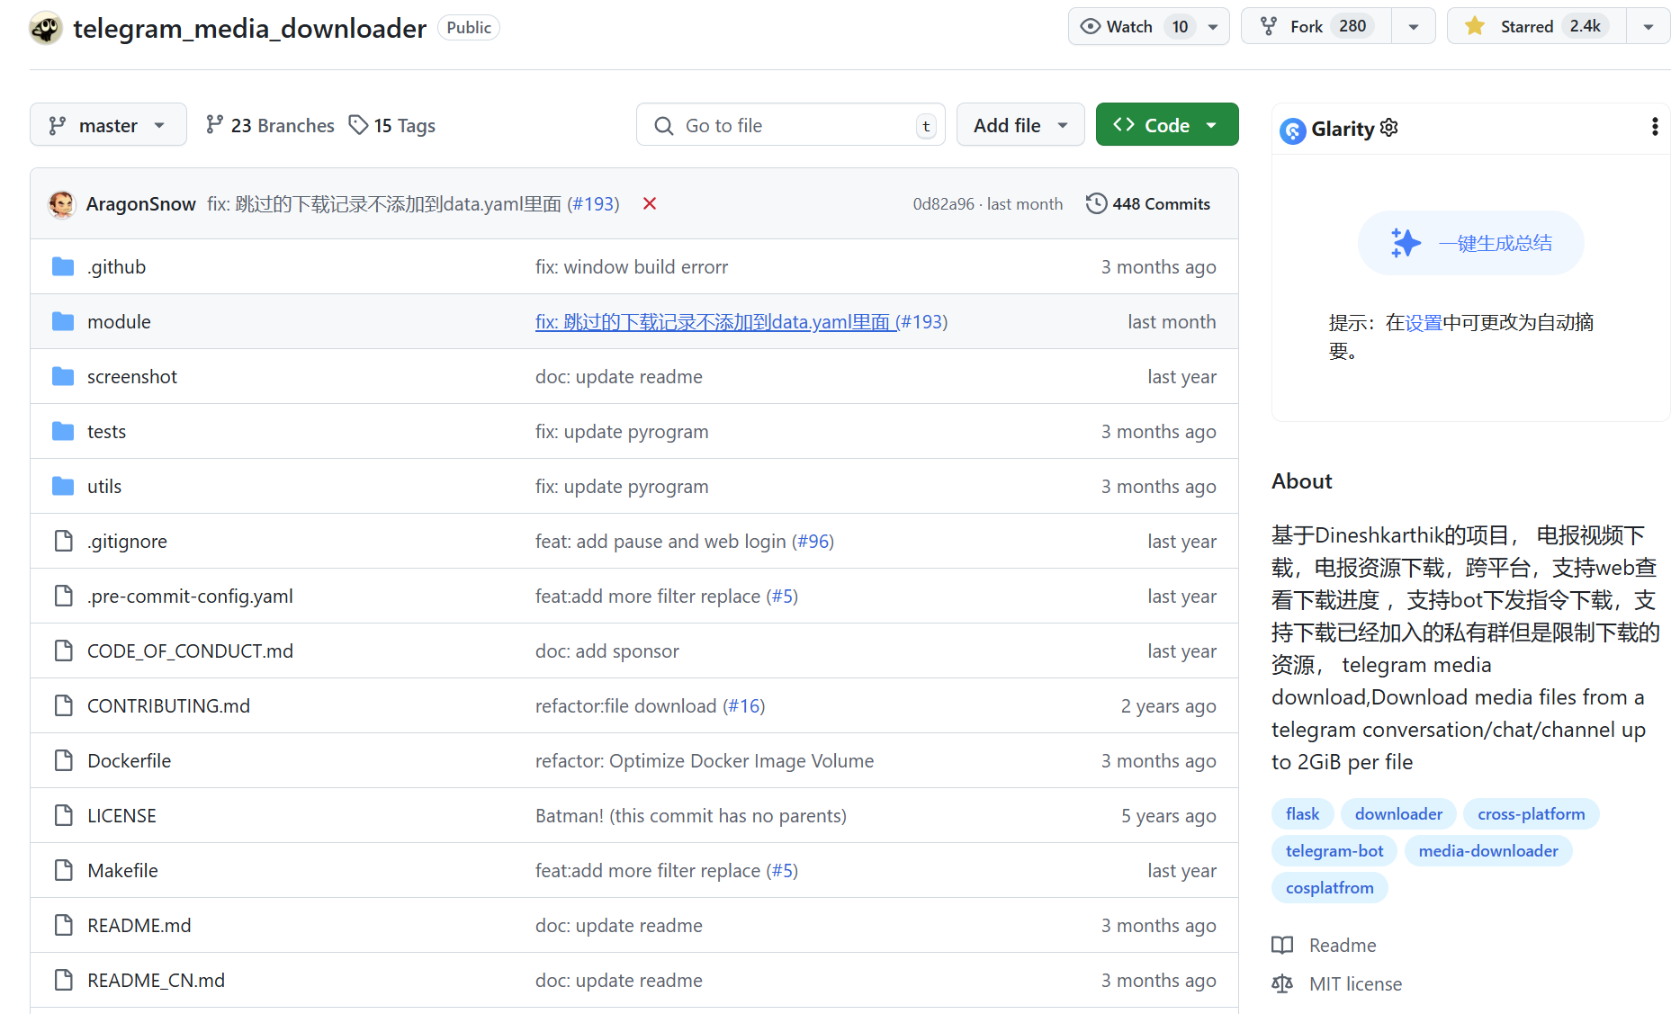The height and width of the screenshot is (1014, 1680).
Task: Open the README_CN.md file
Action: 156,980
